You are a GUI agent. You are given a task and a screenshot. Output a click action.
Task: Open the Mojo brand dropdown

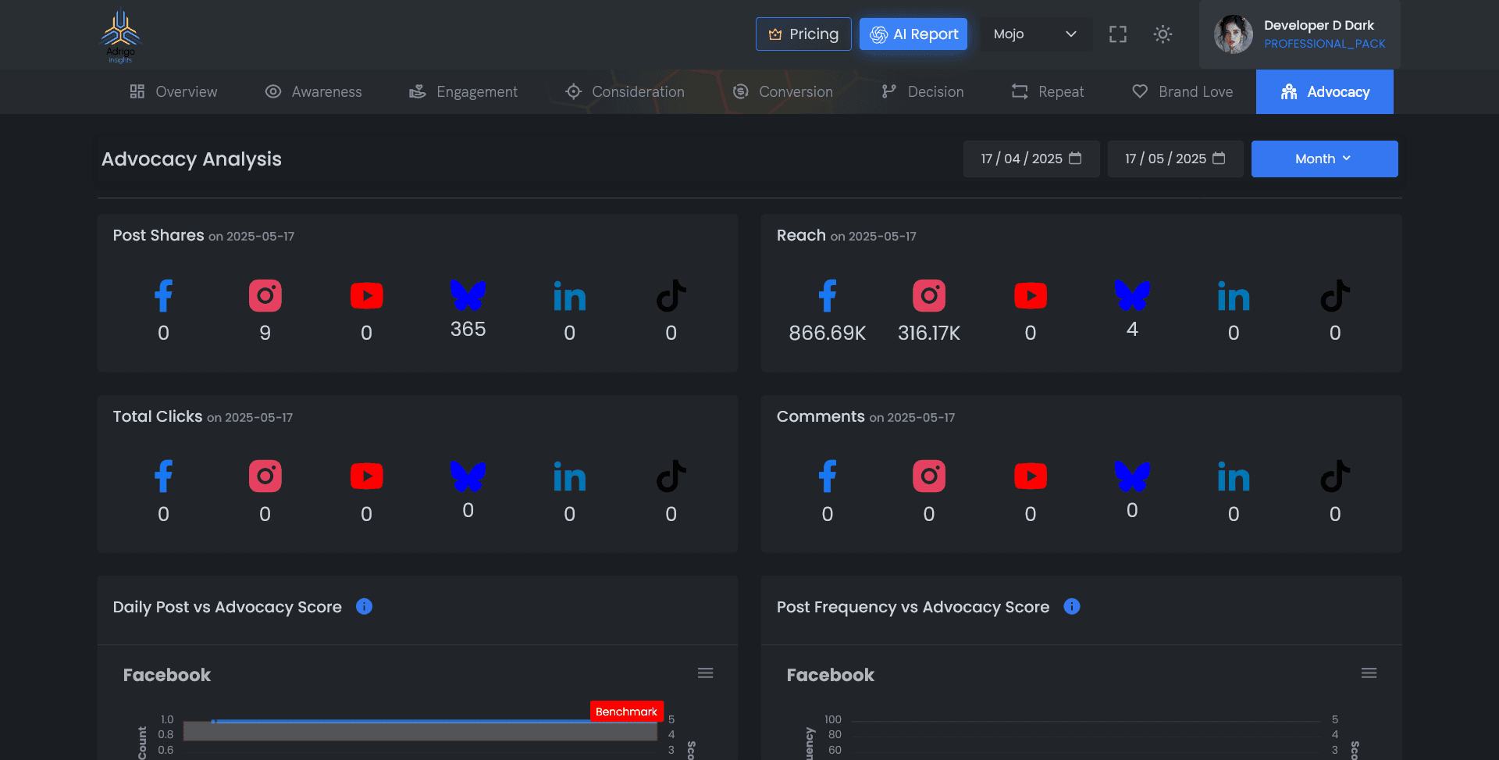(x=1034, y=34)
